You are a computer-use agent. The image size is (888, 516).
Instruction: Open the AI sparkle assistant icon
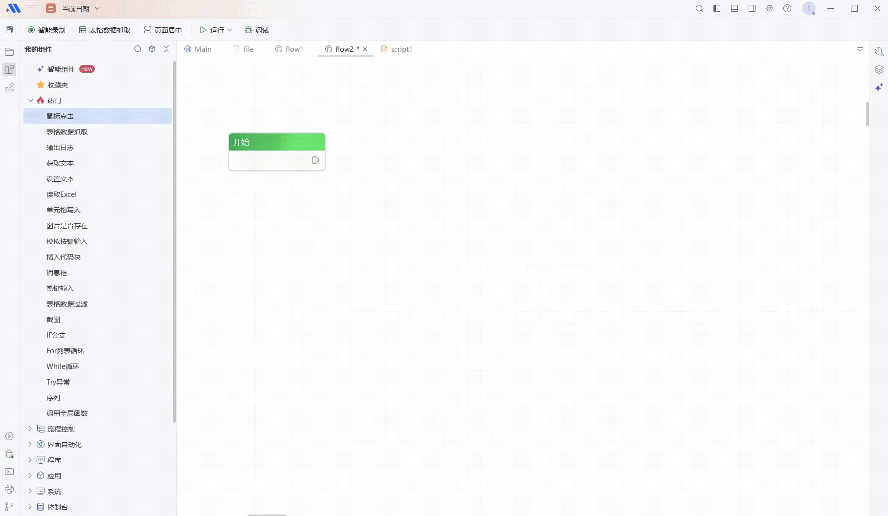[879, 87]
